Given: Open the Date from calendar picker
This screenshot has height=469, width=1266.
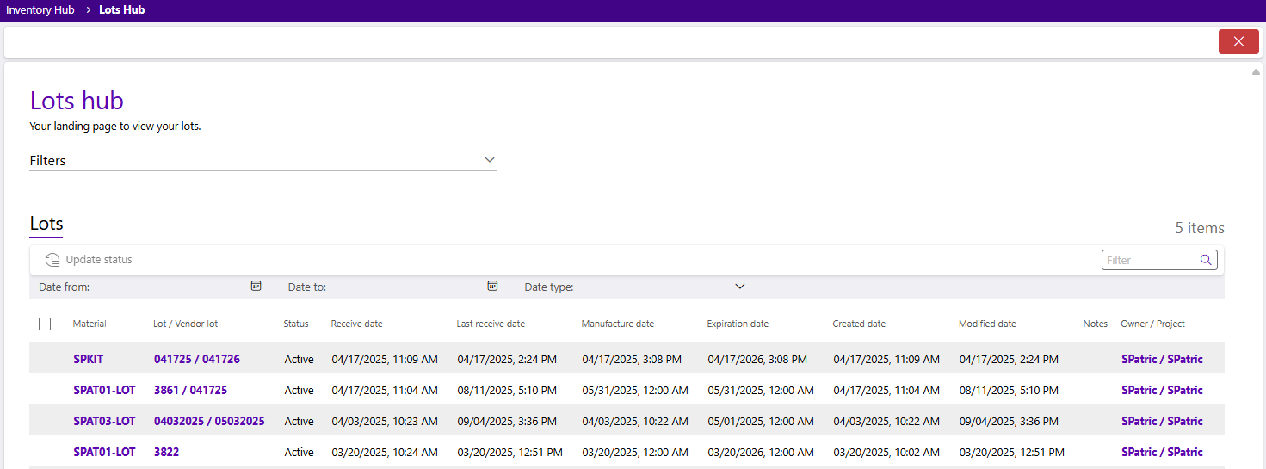Looking at the screenshot, I should point(256,287).
